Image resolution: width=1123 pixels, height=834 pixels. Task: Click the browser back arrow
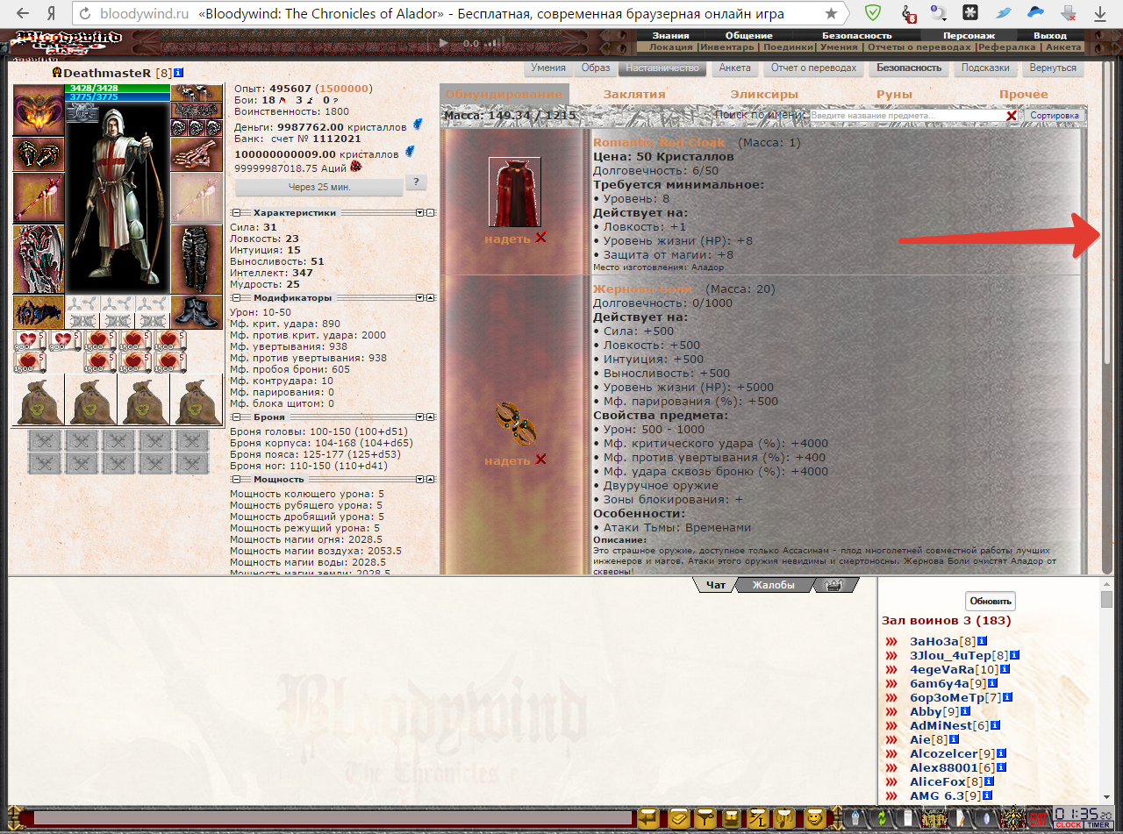coord(23,13)
